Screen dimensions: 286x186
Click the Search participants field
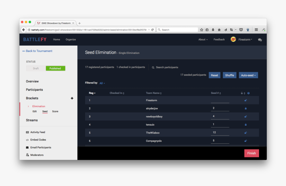tap(167, 67)
